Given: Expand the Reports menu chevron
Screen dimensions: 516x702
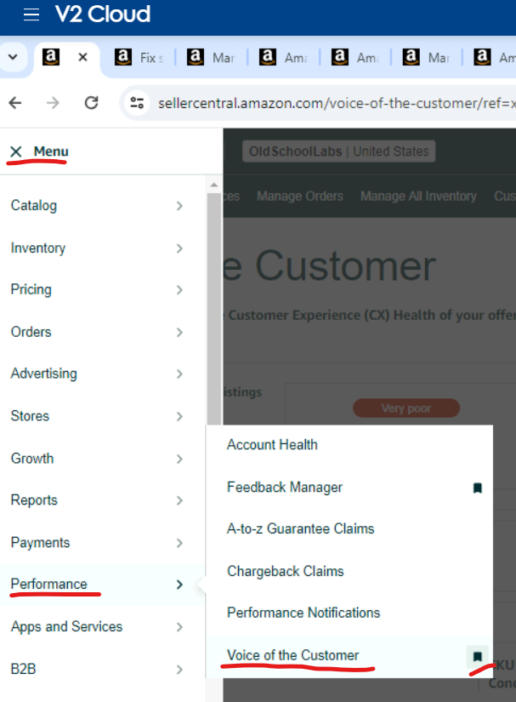Looking at the screenshot, I should (179, 500).
